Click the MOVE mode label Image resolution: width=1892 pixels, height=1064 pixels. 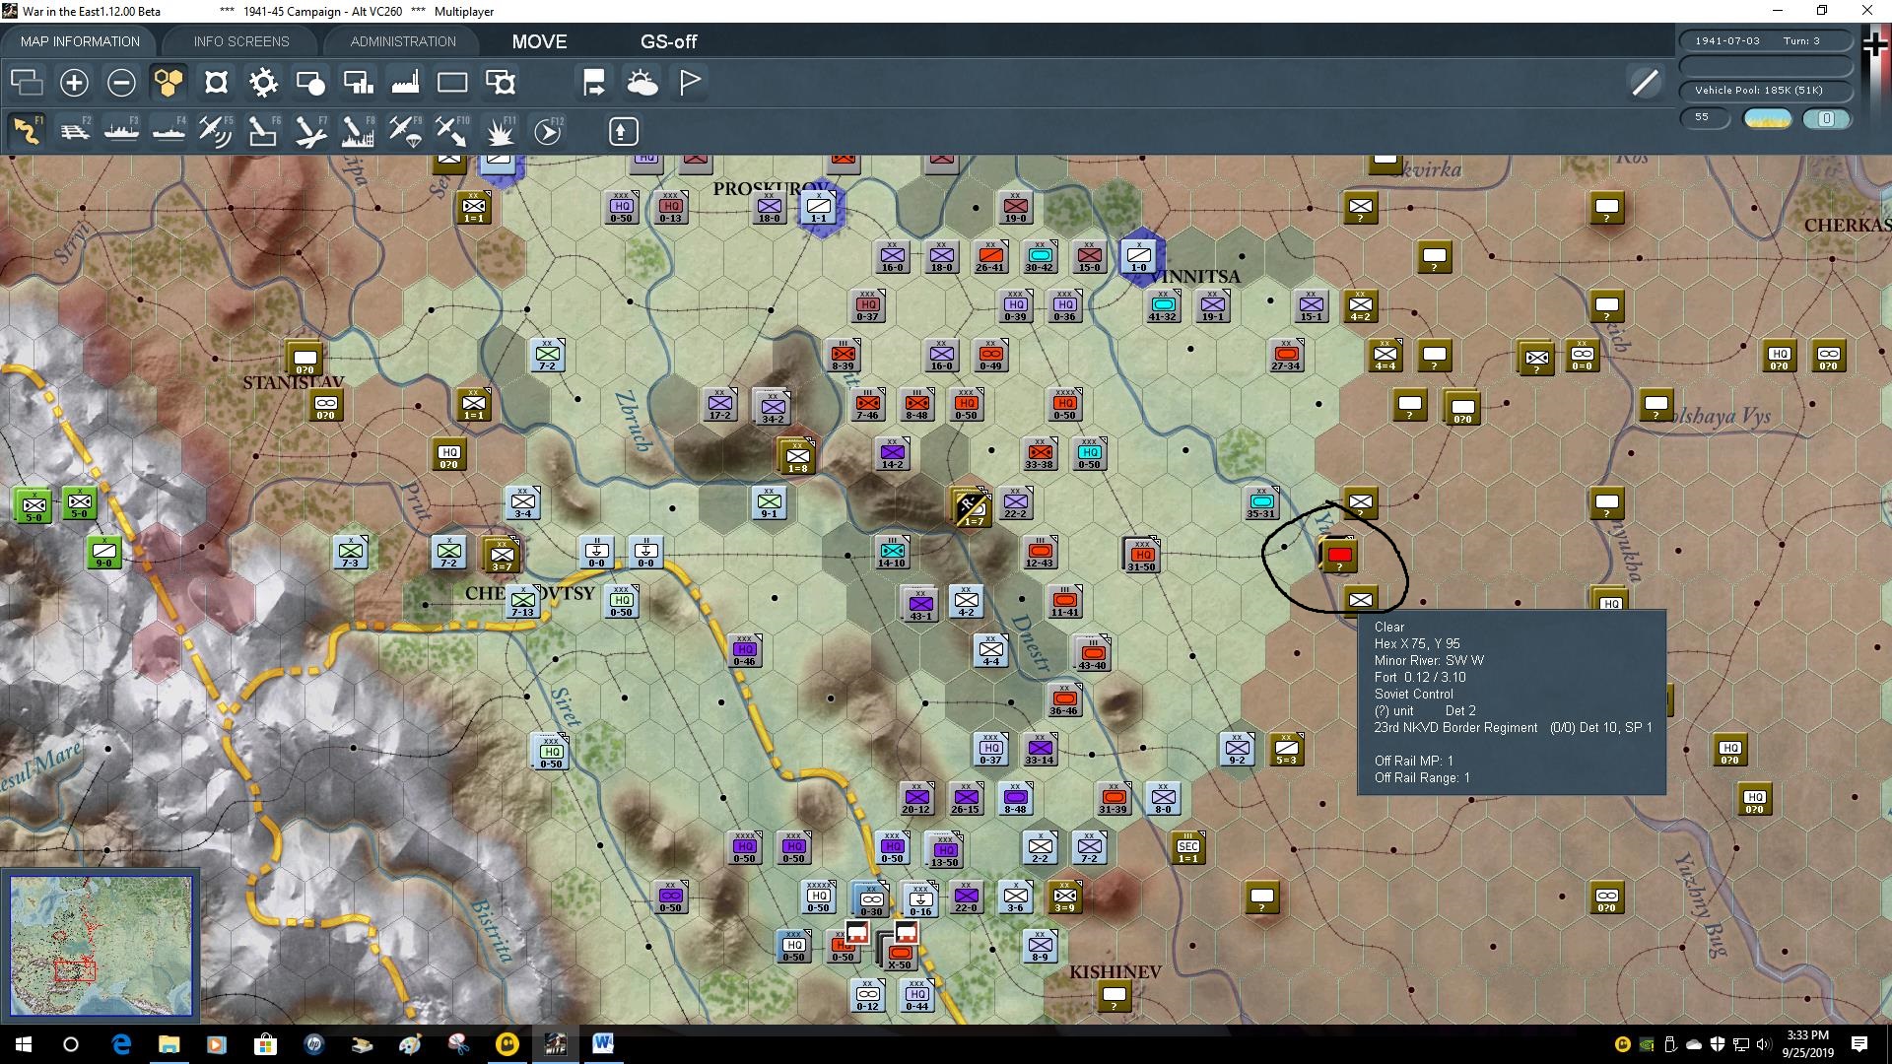click(539, 41)
